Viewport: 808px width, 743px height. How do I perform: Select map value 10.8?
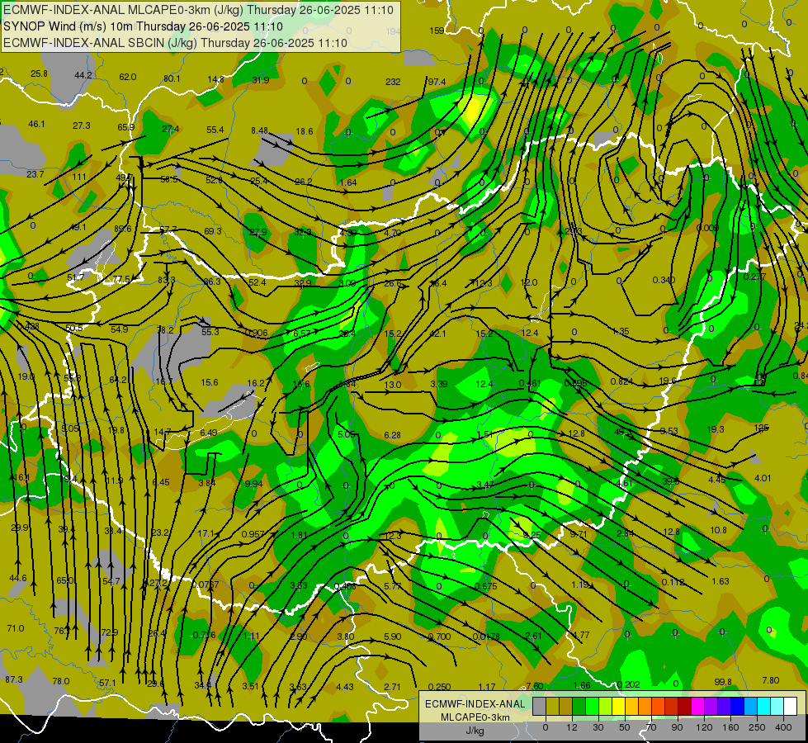[x=718, y=530]
